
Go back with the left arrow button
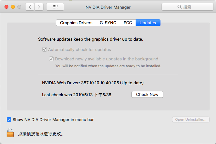tap(30, 7)
